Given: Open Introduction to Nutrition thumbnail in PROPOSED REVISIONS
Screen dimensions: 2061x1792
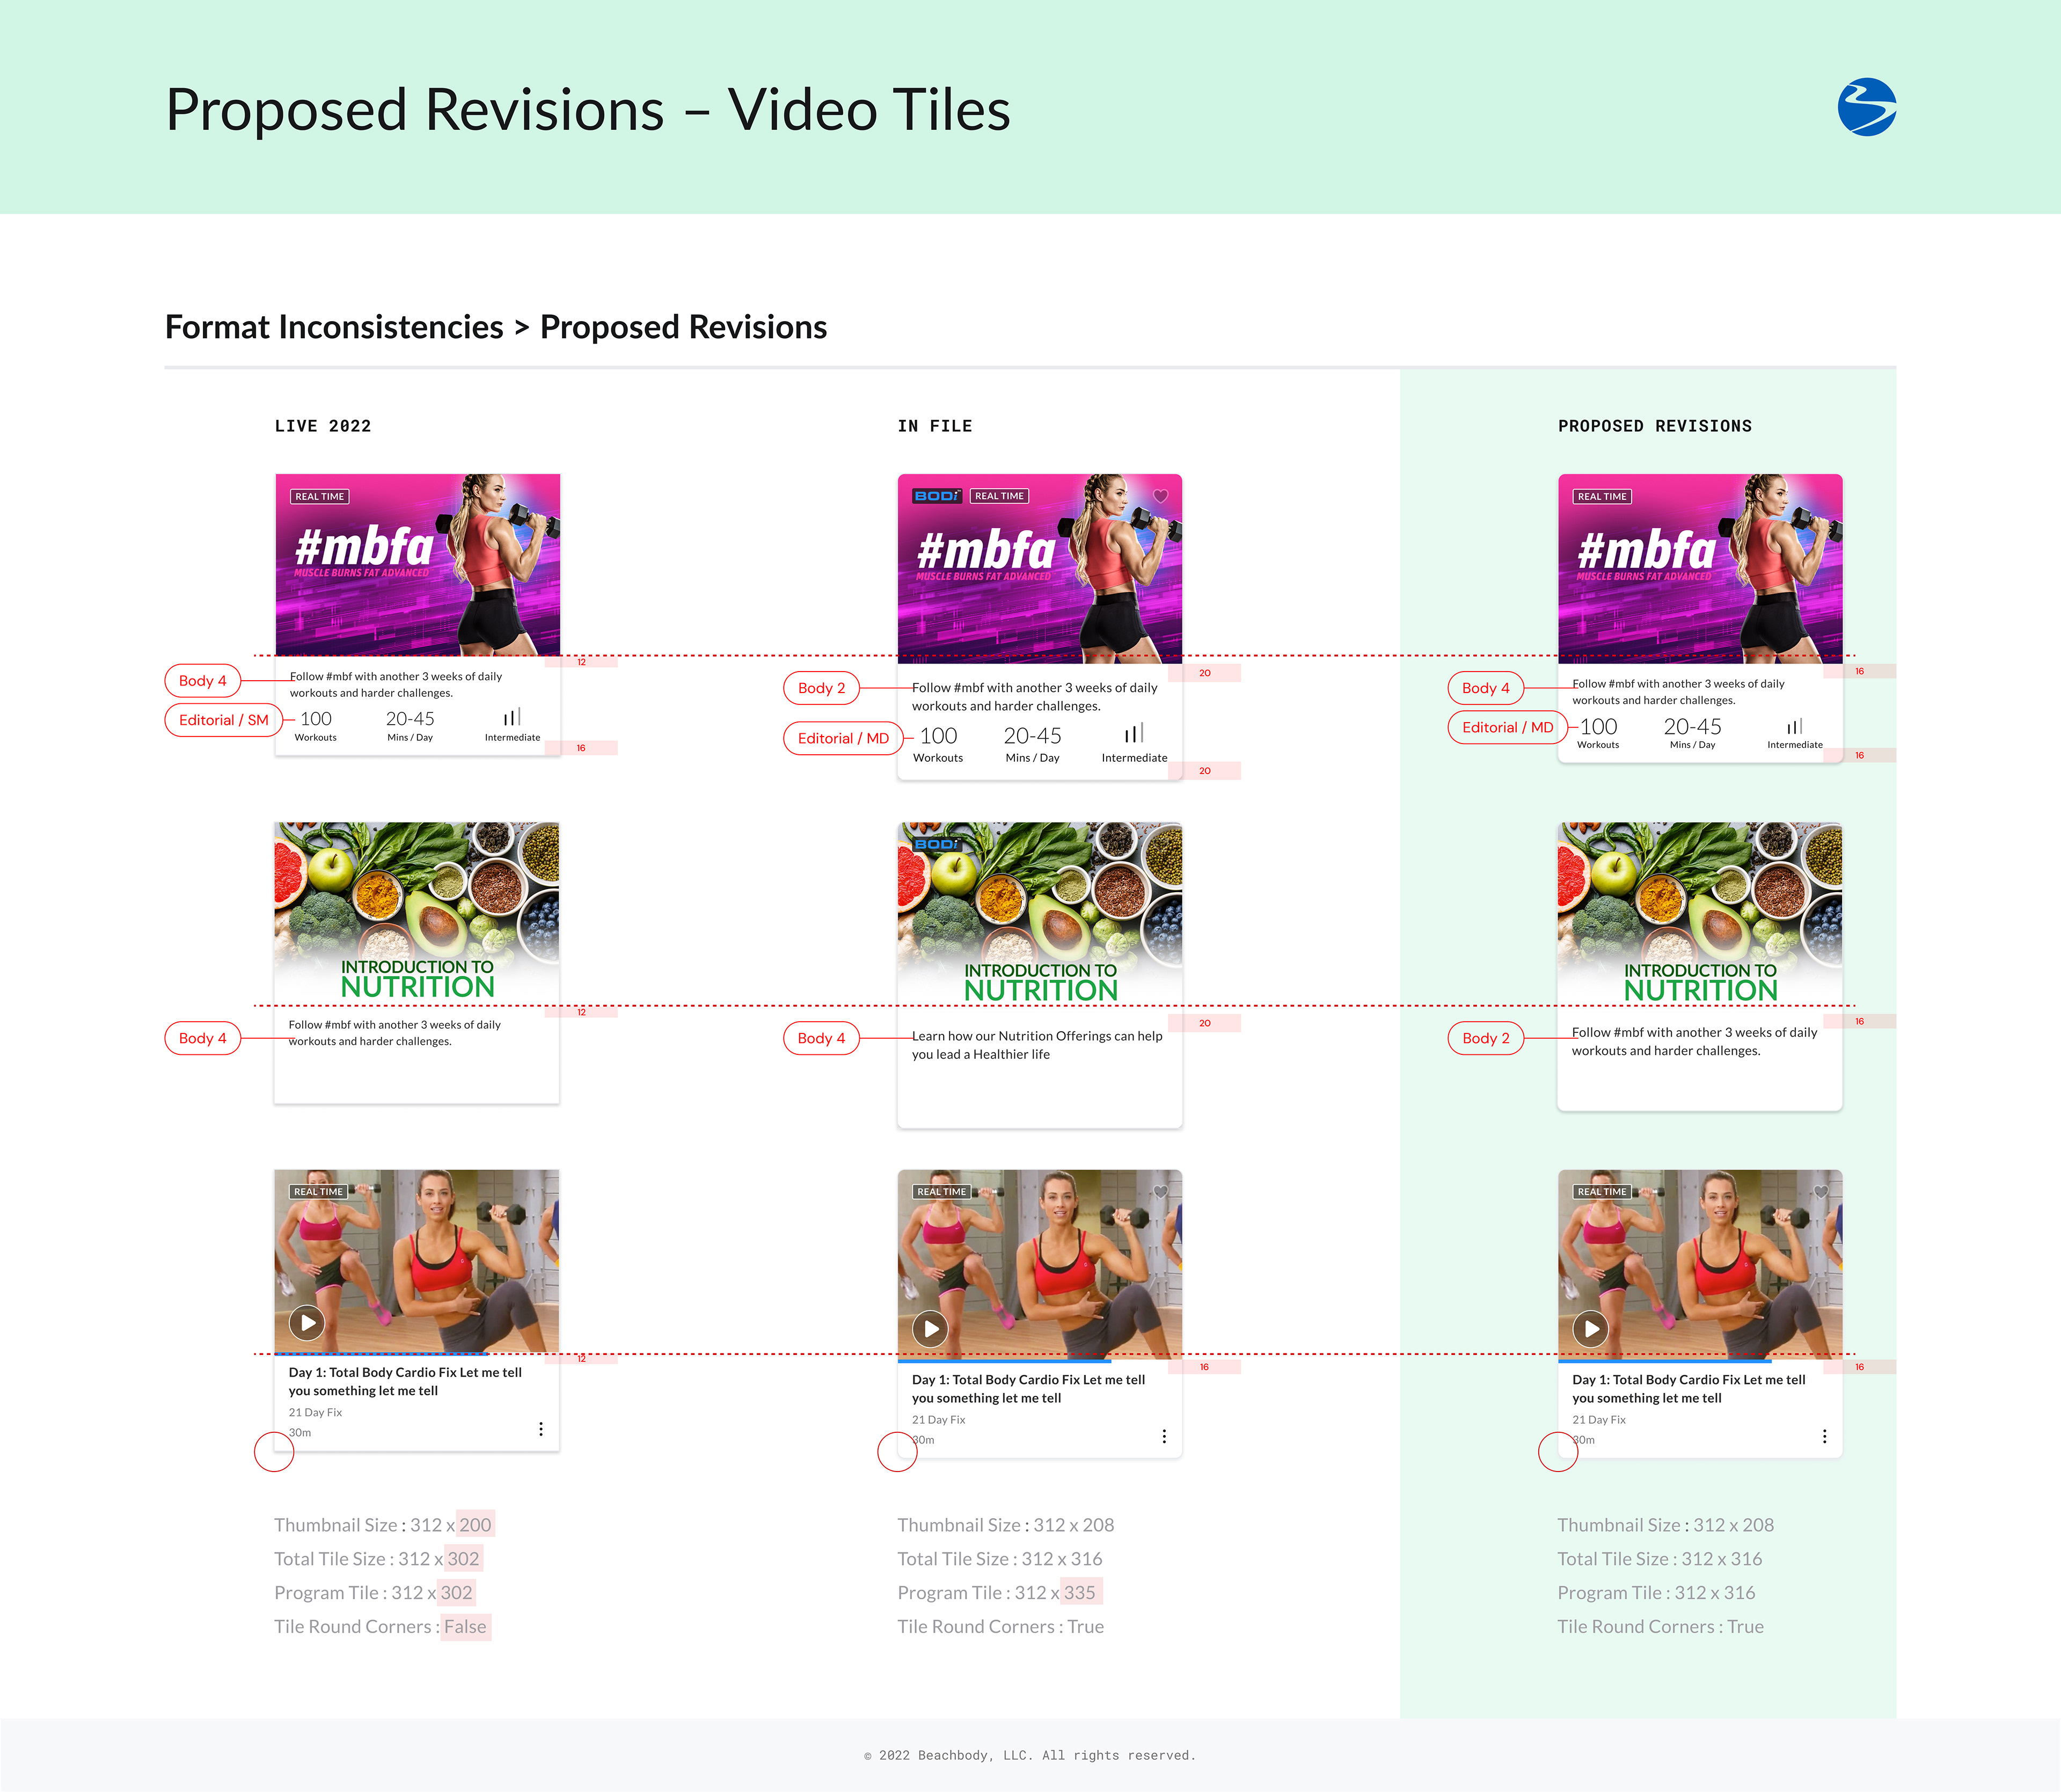Looking at the screenshot, I should pos(1700,916).
